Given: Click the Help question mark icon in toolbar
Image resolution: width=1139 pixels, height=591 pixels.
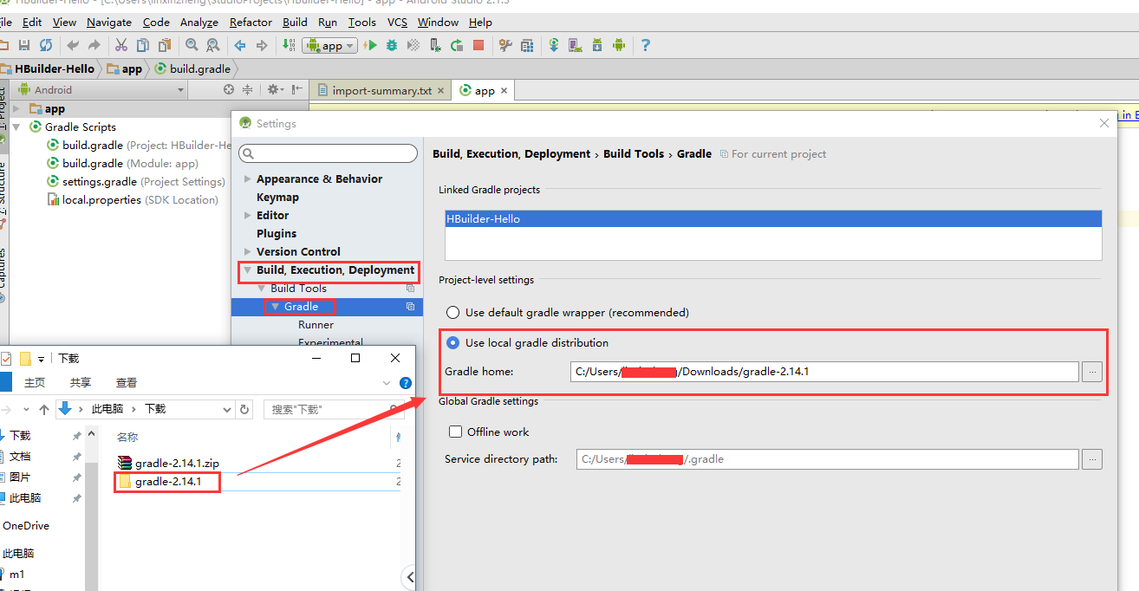Looking at the screenshot, I should pyautogui.click(x=645, y=46).
